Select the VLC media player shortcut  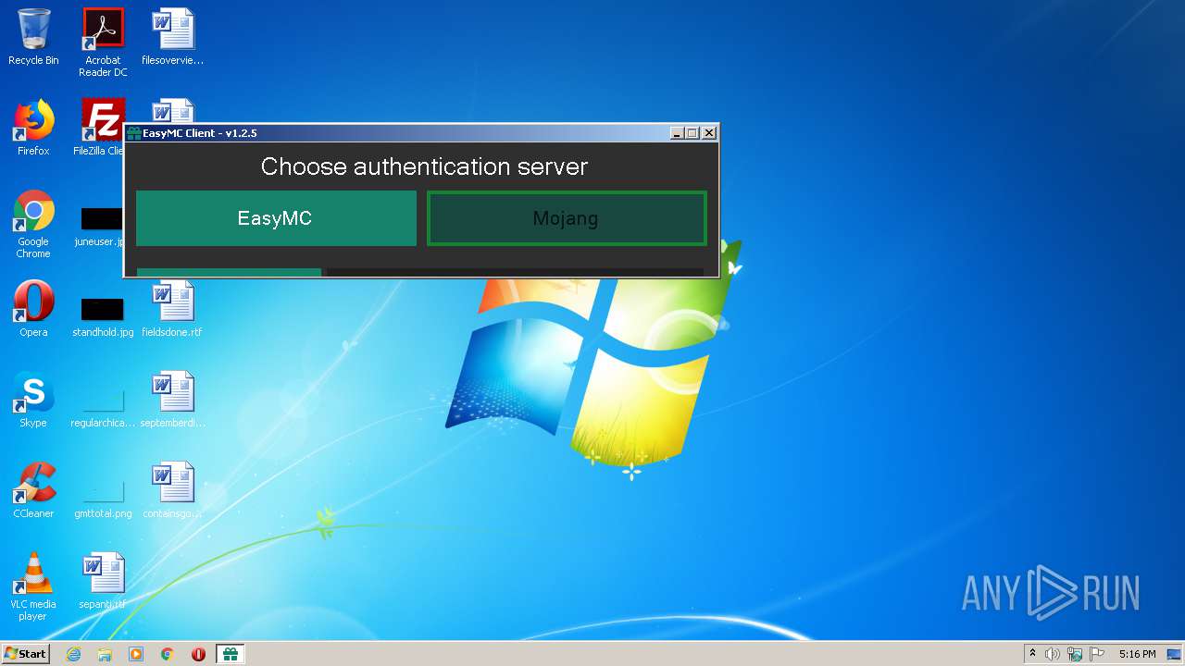point(33,586)
